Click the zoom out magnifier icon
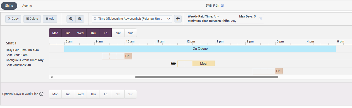 coord(80,19)
